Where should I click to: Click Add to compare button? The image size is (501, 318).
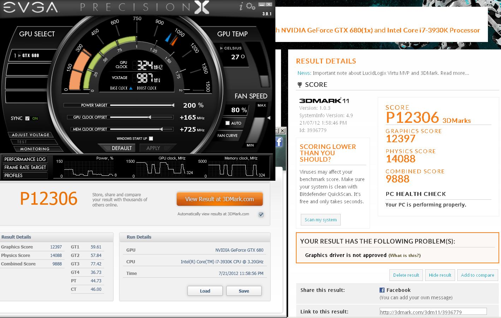477,275
